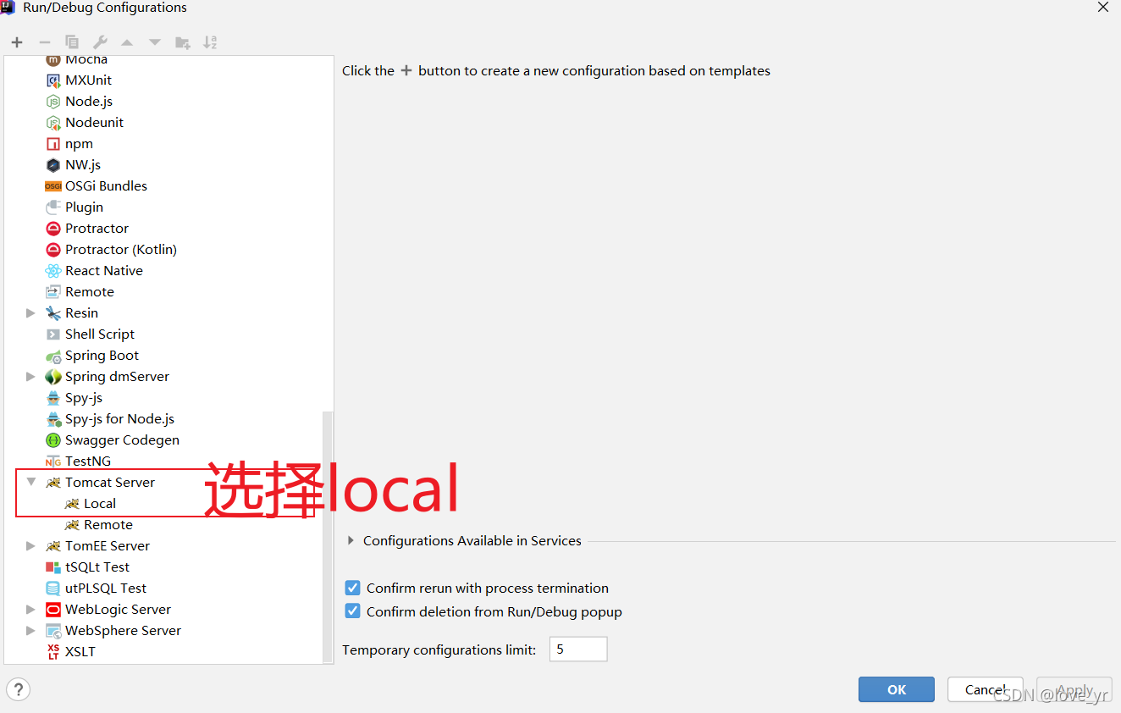Click the Nodeunit template icon
The width and height of the screenshot is (1121, 713).
click(53, 123)
